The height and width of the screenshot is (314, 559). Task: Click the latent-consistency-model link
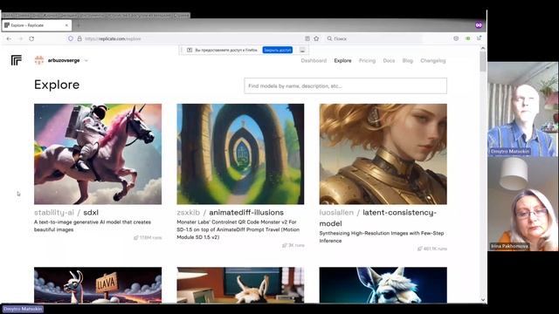pos(378,218)
